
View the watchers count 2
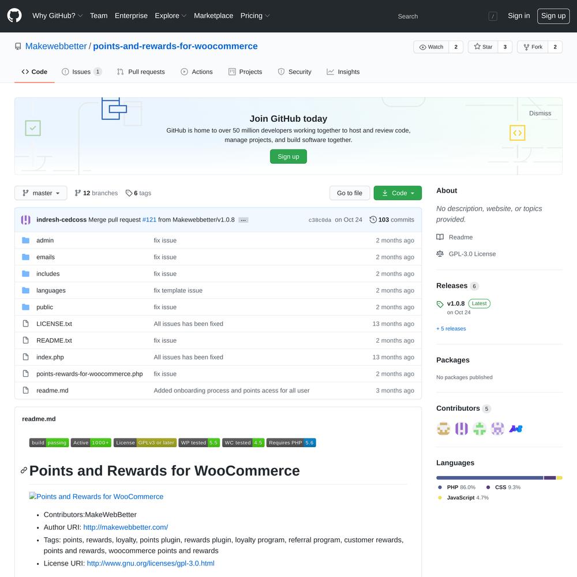(x=456, y=47)
